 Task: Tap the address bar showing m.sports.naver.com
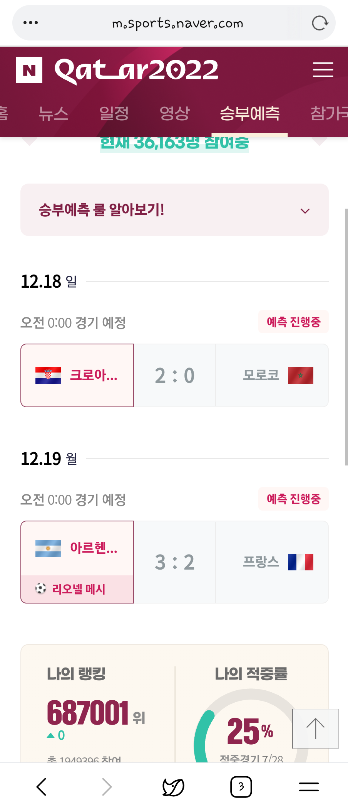(177, 23)
